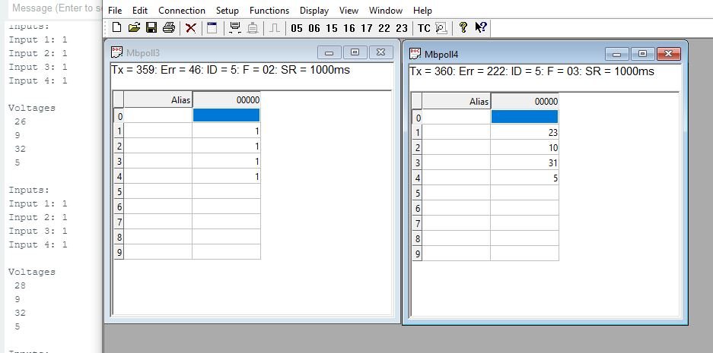Click the TC toolbar button
The height and width of the screenshot is (353, 713).
coord(424,28)
